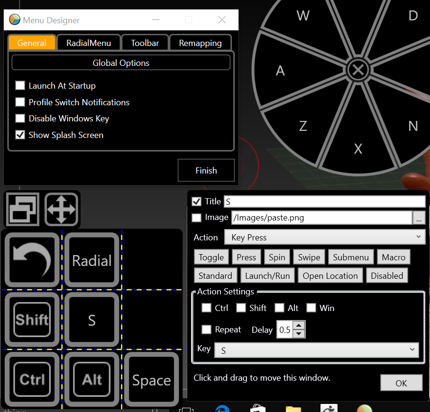Enable Launch At Startup

click(x=19, y=85)
